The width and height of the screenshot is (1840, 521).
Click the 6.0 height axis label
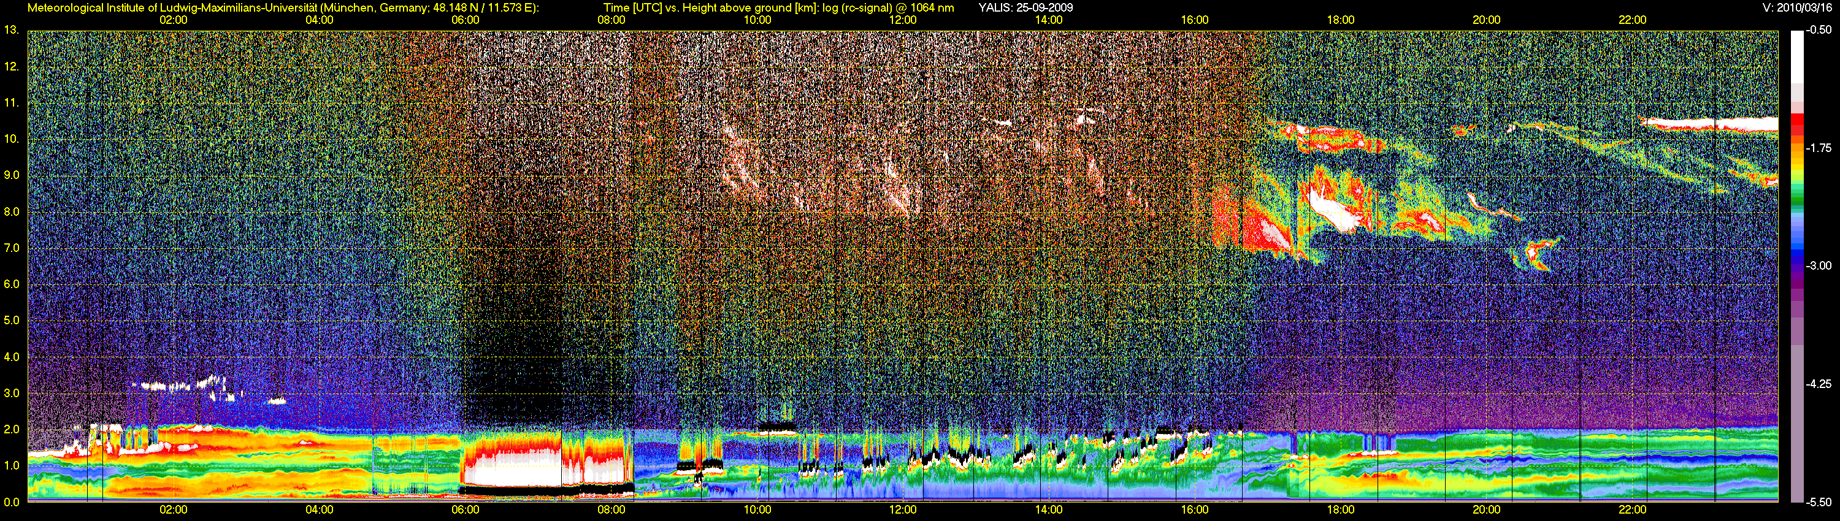point(10,284)
